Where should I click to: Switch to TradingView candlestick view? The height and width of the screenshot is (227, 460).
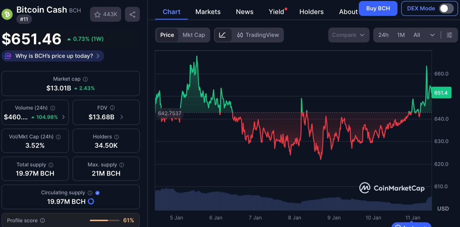(257, 35)
